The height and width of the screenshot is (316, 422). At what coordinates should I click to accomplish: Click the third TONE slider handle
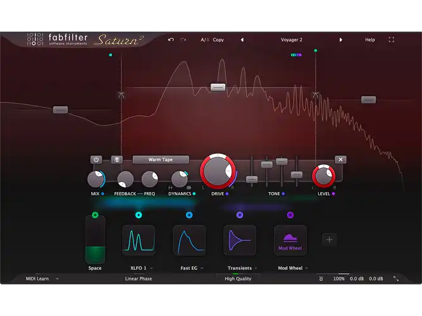[282, 161]
